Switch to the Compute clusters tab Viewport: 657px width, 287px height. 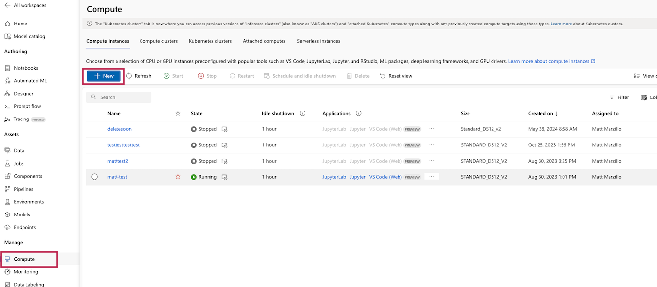[159, 41]
